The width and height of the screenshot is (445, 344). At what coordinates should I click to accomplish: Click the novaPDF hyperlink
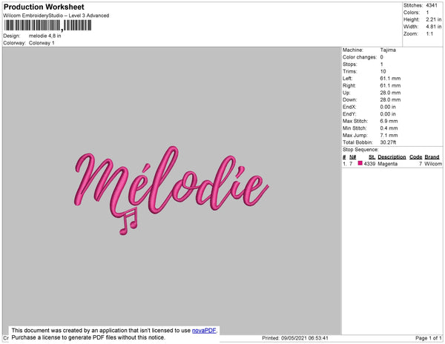pyautogui.click(x=204, y=331)
